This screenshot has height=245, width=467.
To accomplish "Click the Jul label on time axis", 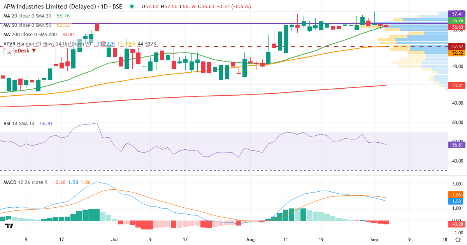I will (x=114, y=239).
